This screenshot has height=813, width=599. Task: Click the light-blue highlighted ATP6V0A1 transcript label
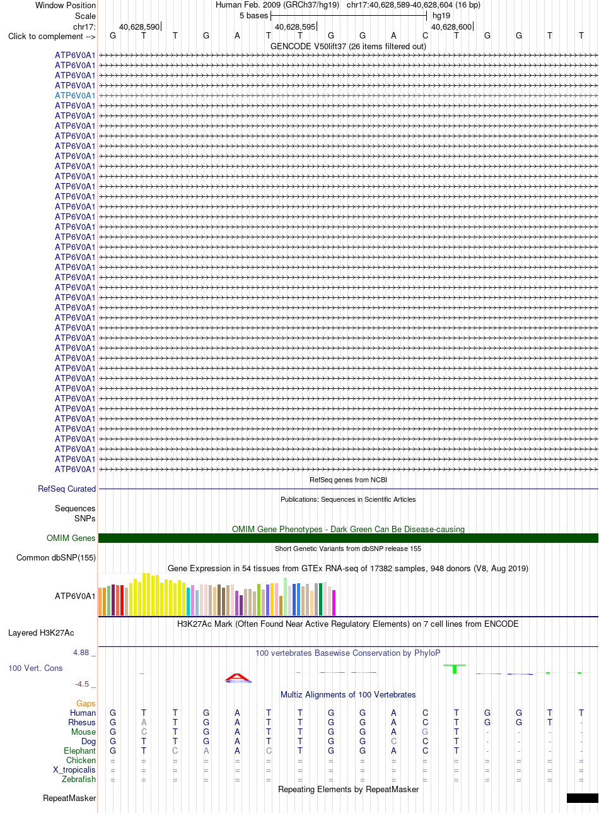point(75,95)
